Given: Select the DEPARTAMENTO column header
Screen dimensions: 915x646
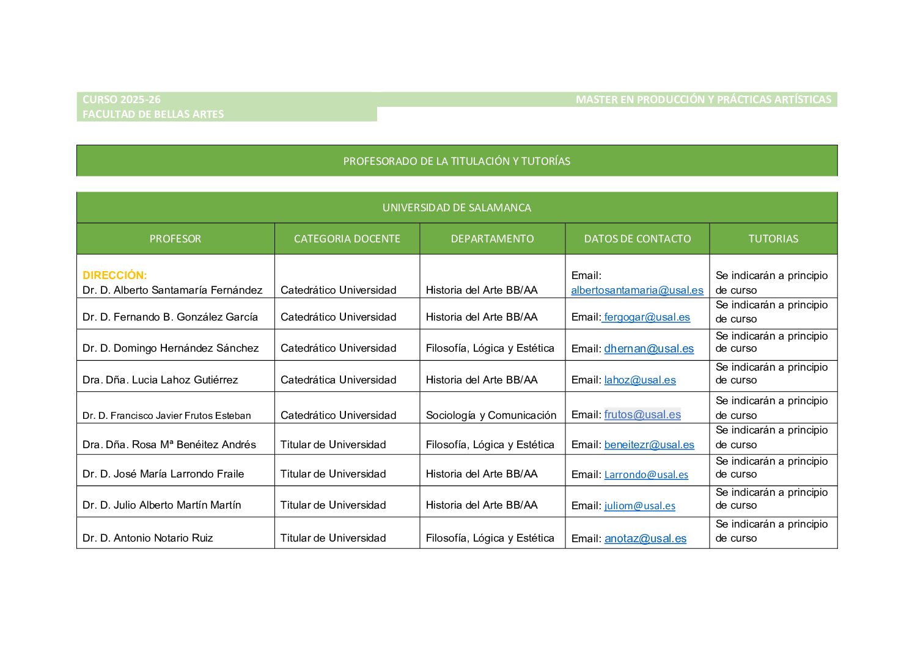Looking at the screenshot, I should 492,239.
